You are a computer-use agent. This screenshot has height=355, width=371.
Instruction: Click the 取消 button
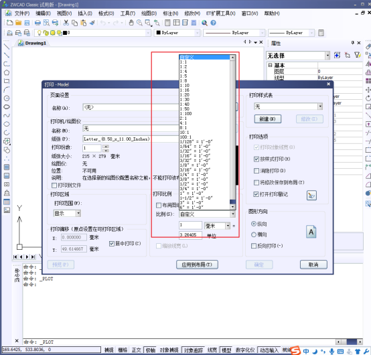tap(313, 265)
